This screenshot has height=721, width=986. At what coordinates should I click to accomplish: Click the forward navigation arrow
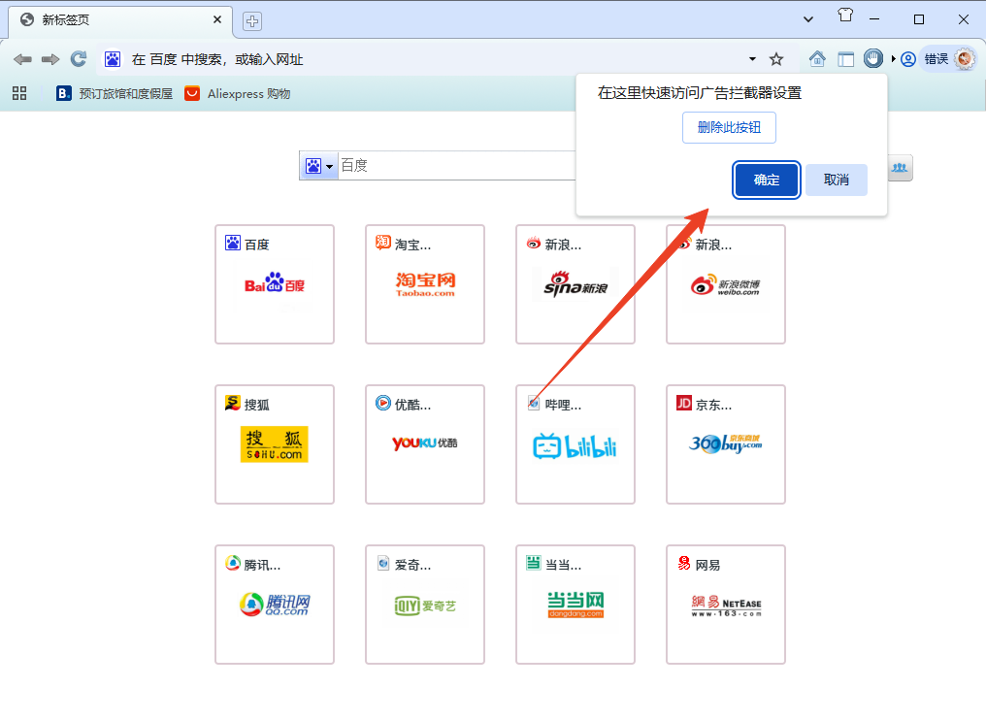point(49,58)
